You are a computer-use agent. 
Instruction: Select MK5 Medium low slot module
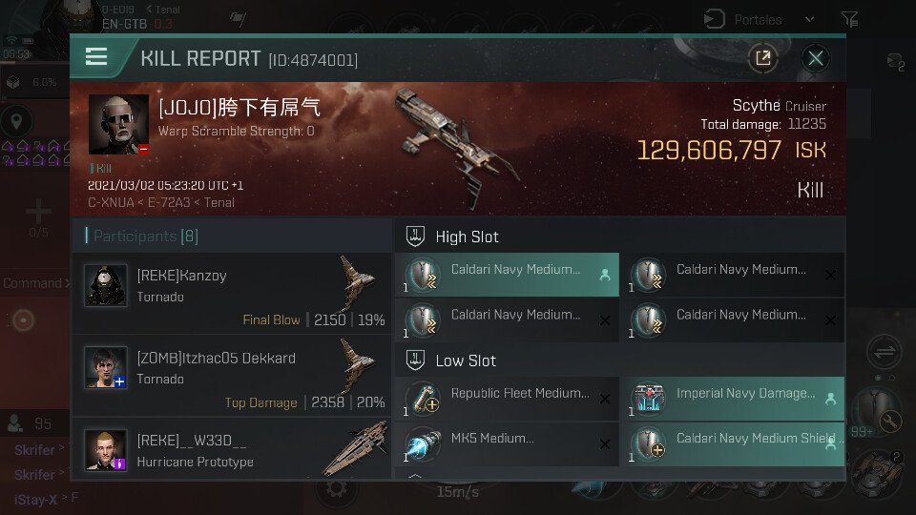click(507, 444)
